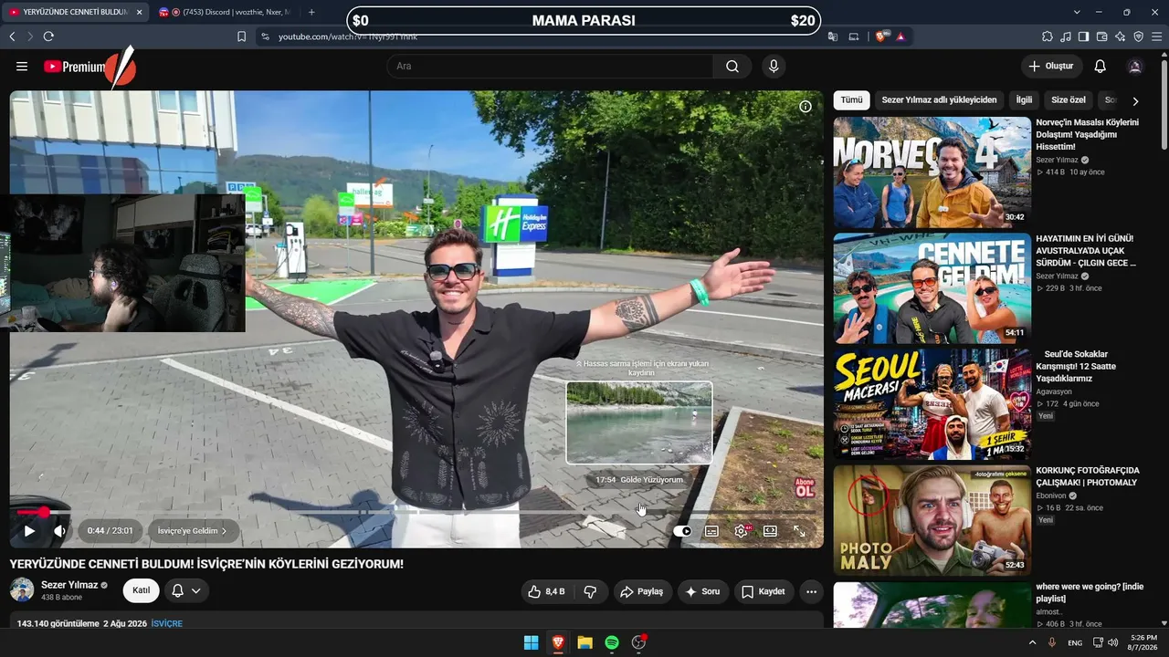Viewport: 1169px width, 657px height.
Task: Toggle autoplay switch in player
Action: click(x=682, y=531)
